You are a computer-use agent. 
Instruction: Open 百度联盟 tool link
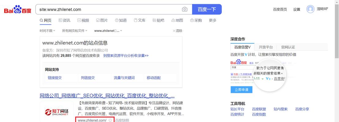[x=259, y=109]
